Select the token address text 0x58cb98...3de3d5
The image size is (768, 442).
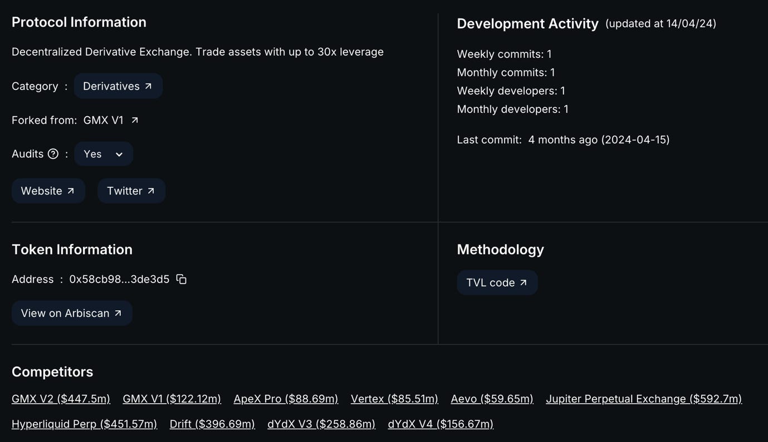click(x=119, y=279)
